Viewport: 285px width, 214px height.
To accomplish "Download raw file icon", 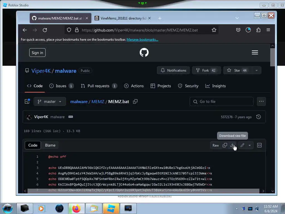I will tap(232, 145).
